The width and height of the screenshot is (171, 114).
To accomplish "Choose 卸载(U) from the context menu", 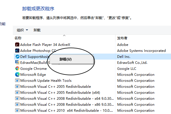I will tap(66, 59).
